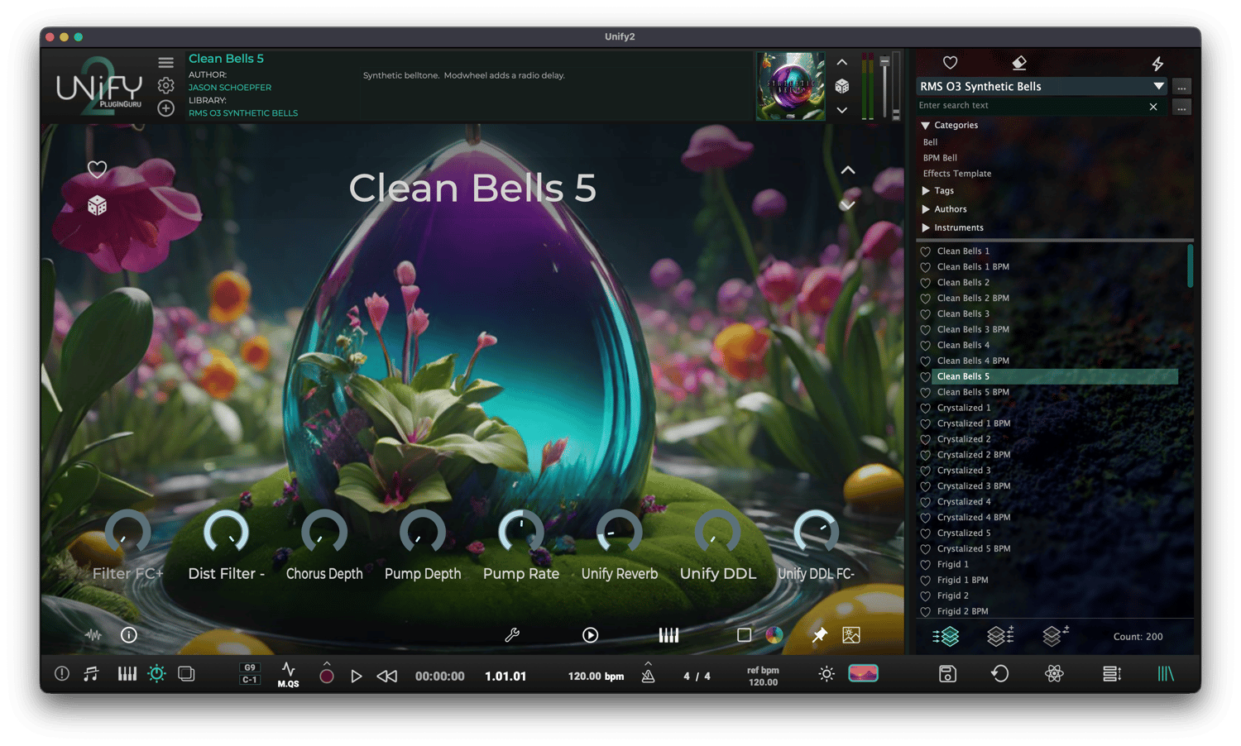Click the dice icon below the artwork heart

pyautogui.click(x=98, y=205)
